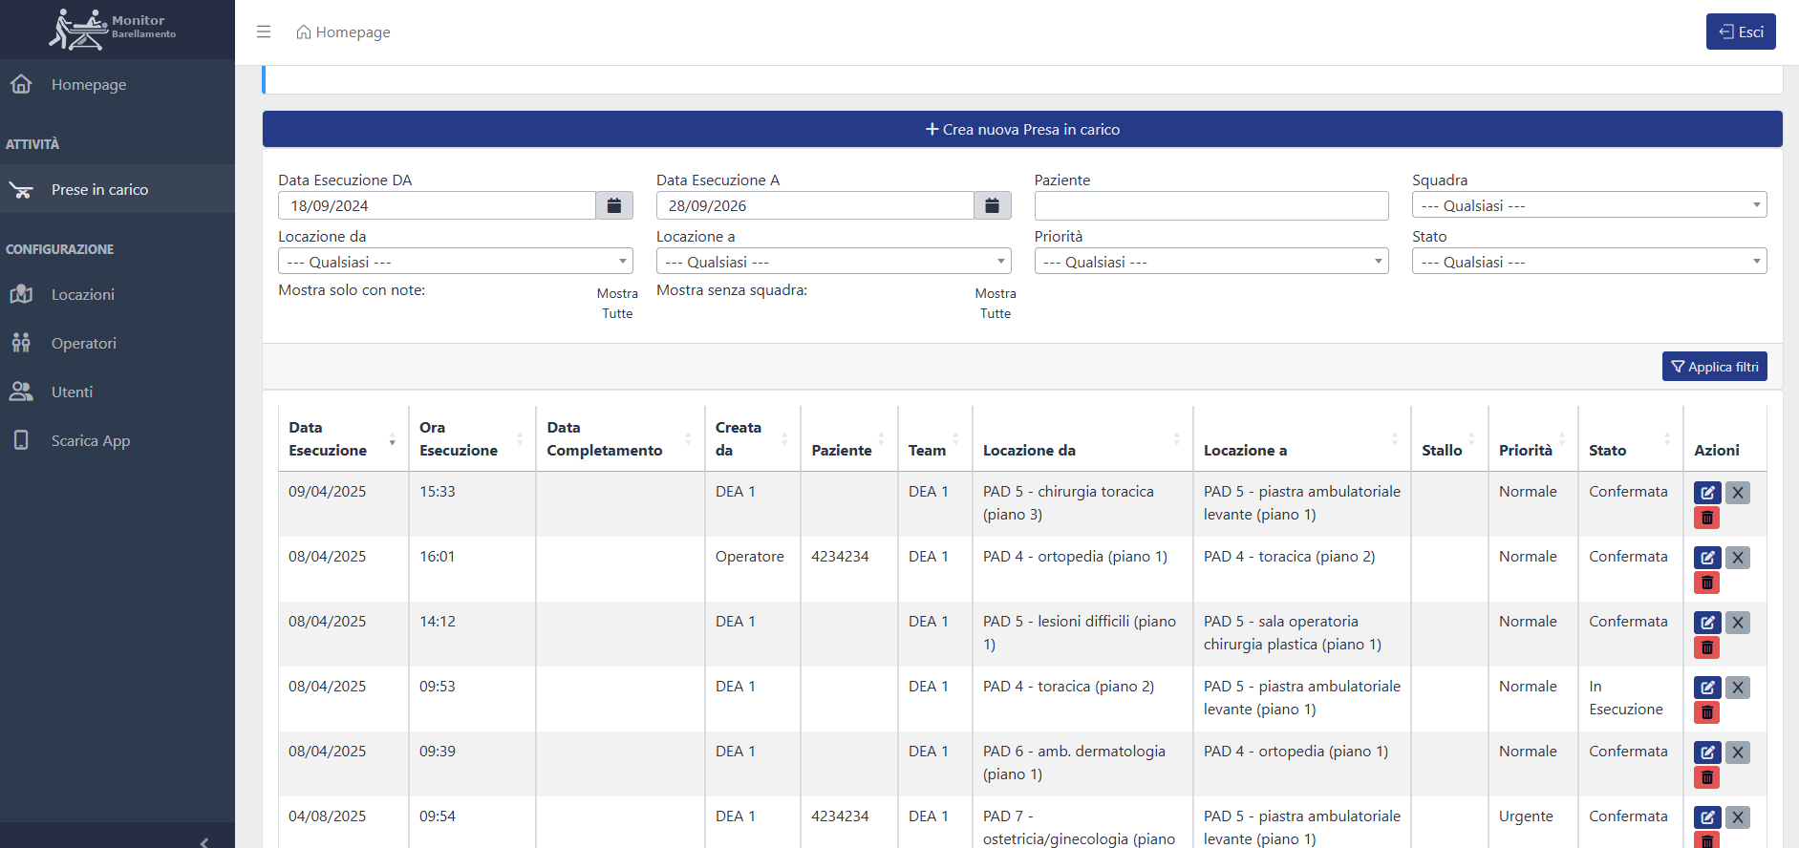
Task: Sort table by Ora Esecuzione column header
Action: click(472, 439)
